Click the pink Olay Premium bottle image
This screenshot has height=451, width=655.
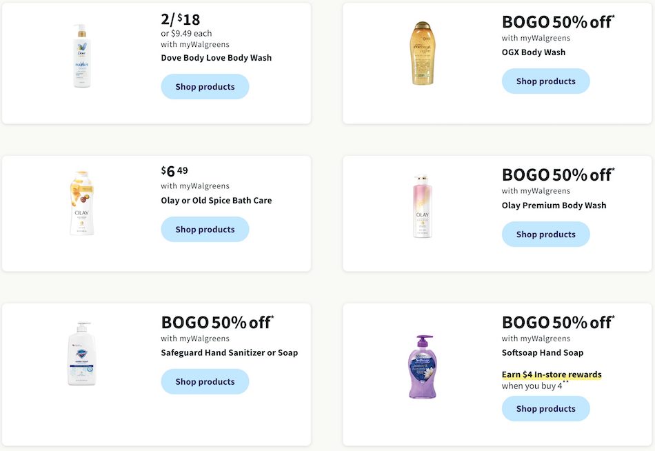tap(423, 206)
